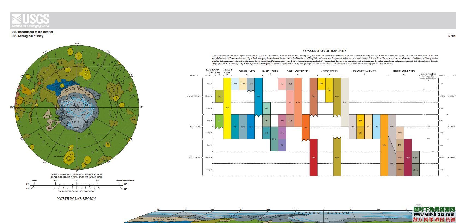Click the light blue Hto unit box
Image resolution: width=456 pixels, height=223 pixels.
pyautogui.click(x=376, y=127)
